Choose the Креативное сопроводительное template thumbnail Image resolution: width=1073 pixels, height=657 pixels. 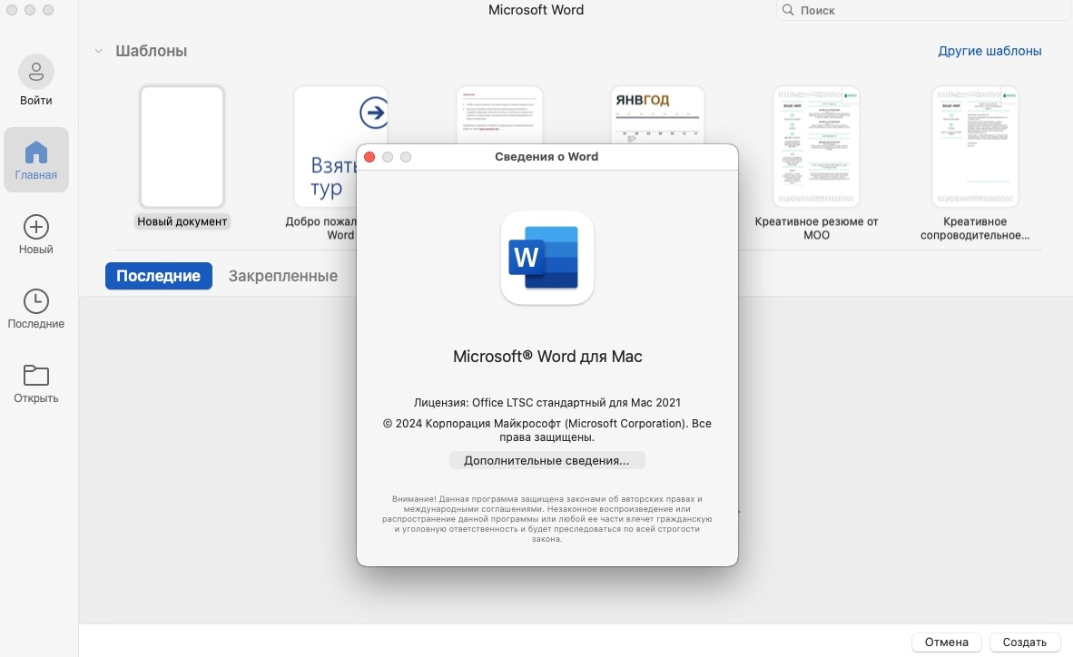point(975,147)
